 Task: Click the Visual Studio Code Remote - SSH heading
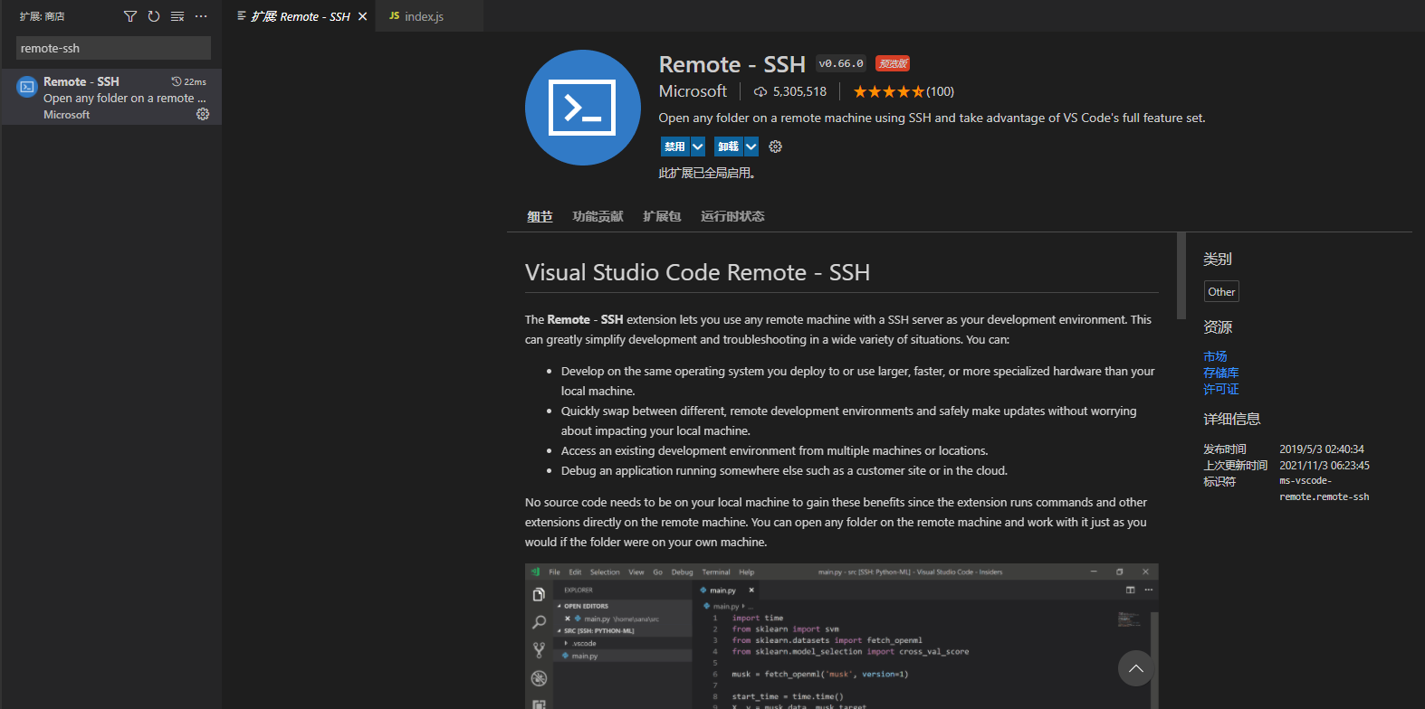pos(697,272)
